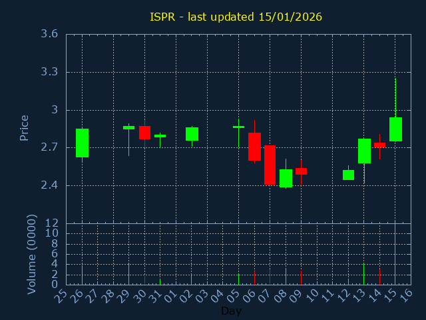Select the small red candlestick on day 09
The image size is (426, 320).
click(301, 171)
